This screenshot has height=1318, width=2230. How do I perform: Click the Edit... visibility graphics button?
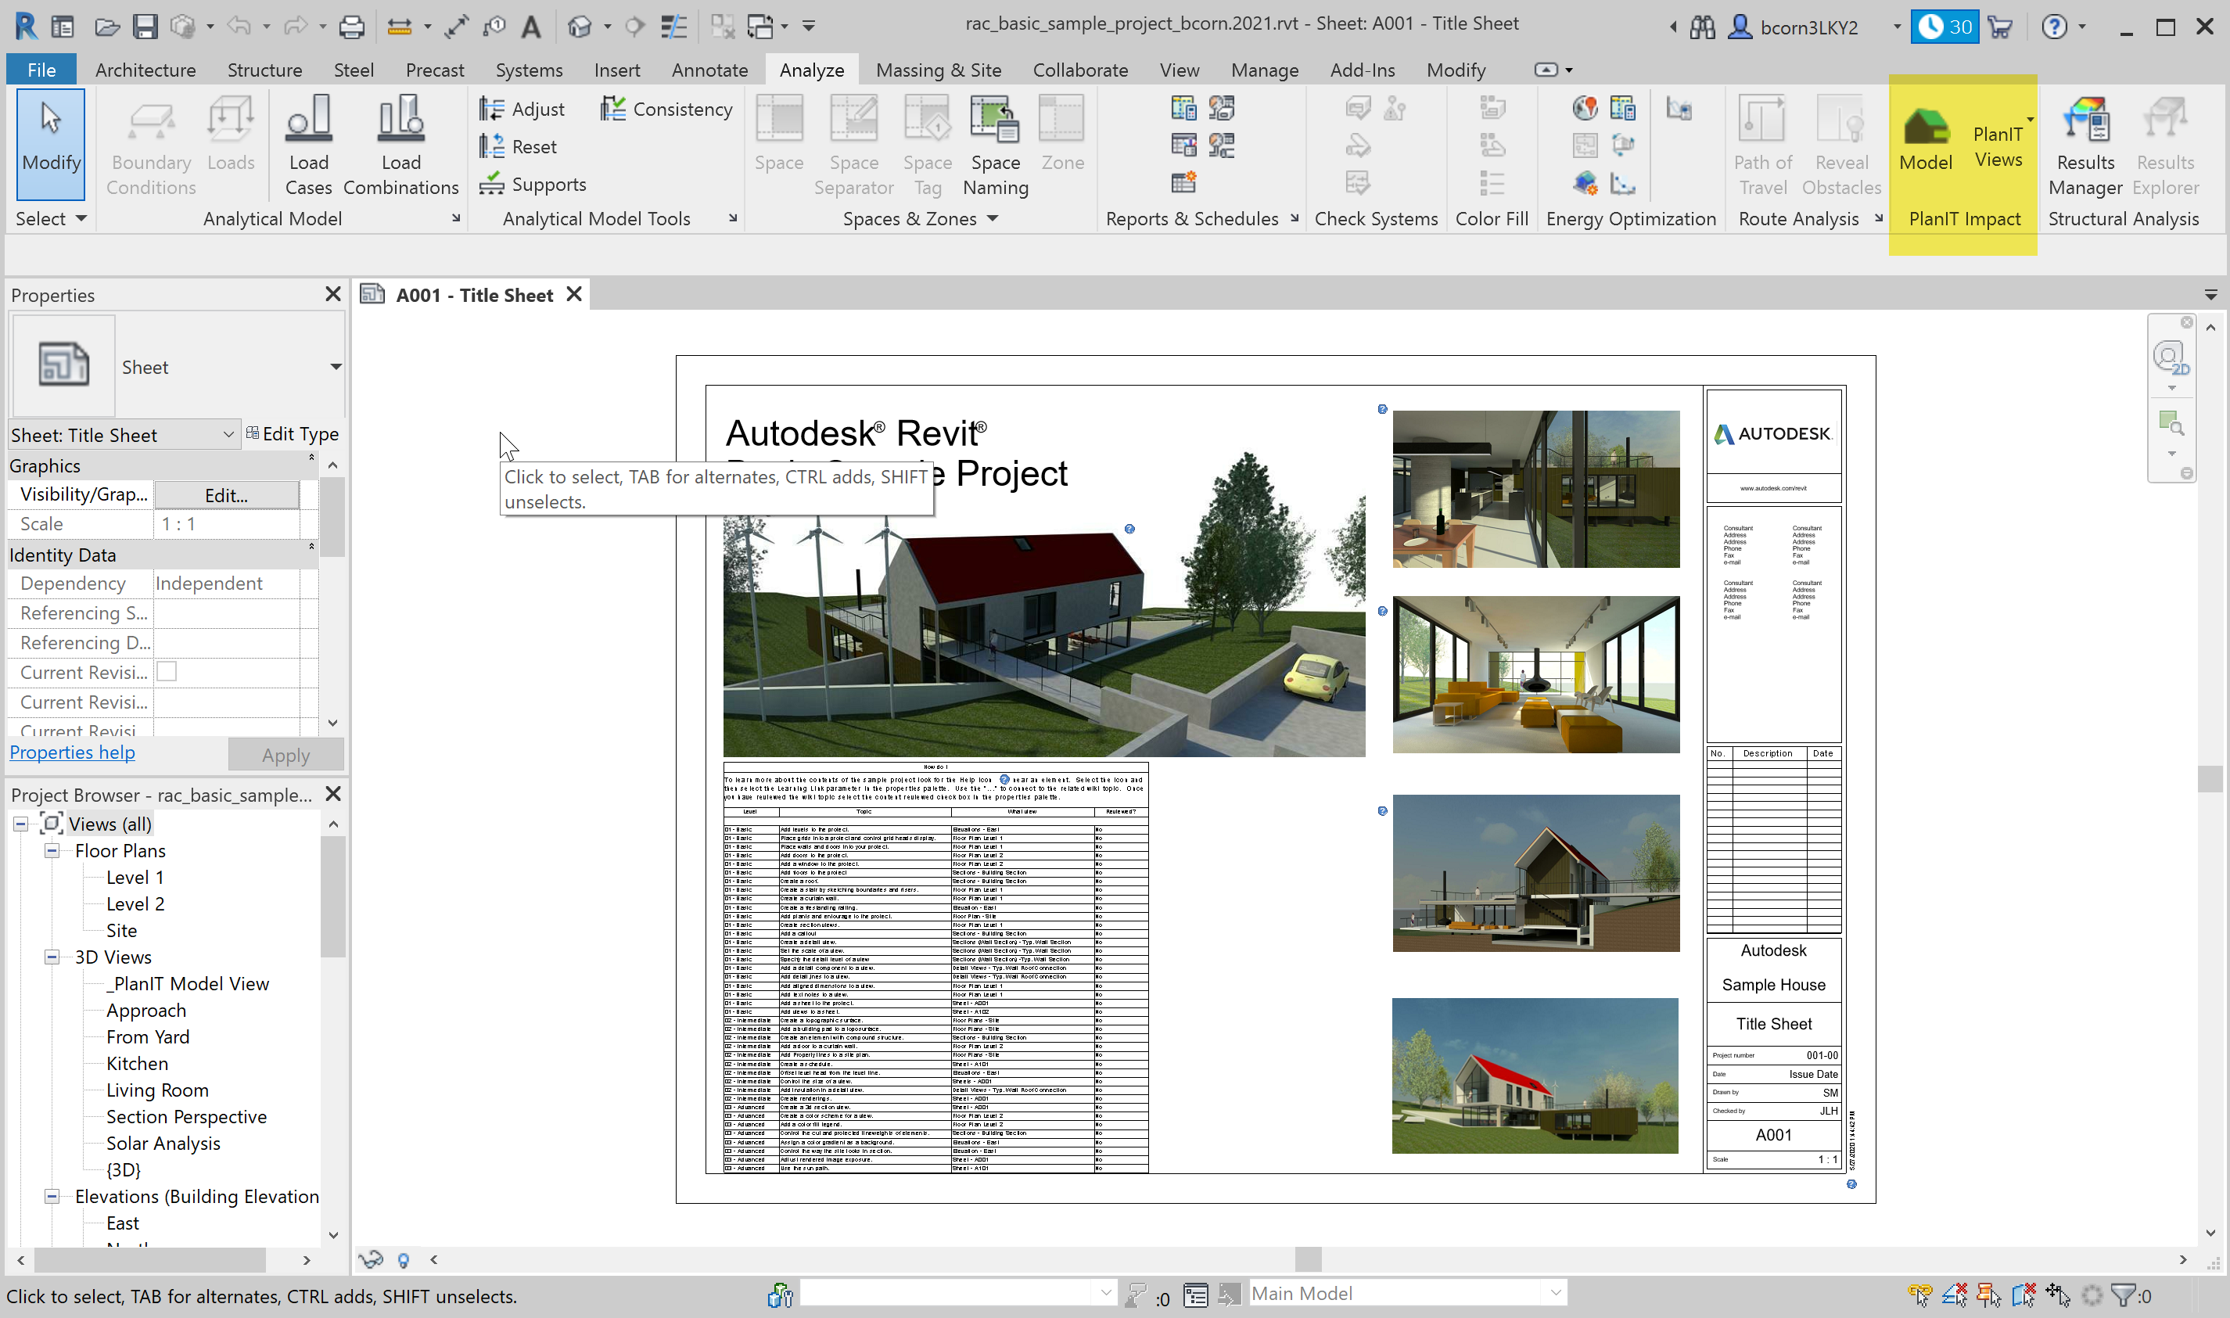tap(225, 494)
